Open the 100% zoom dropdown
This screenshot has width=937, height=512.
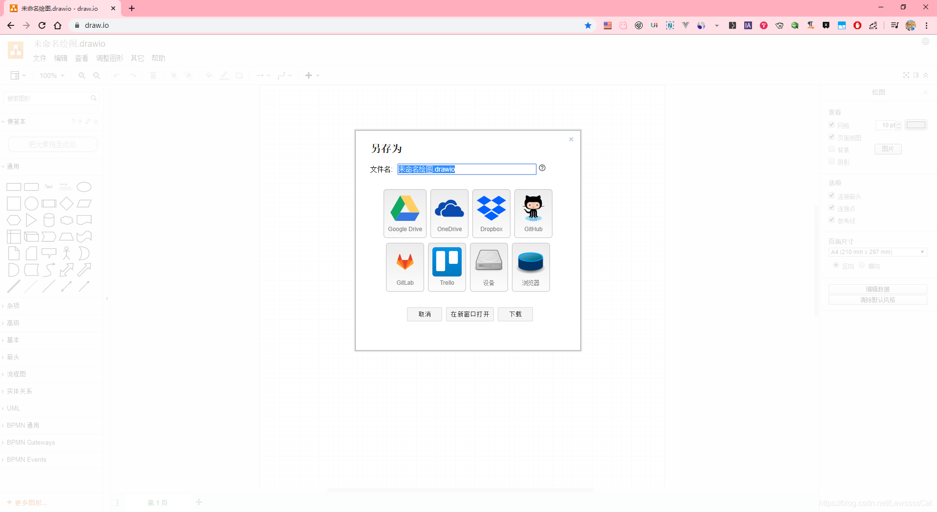tap(52, 76)
